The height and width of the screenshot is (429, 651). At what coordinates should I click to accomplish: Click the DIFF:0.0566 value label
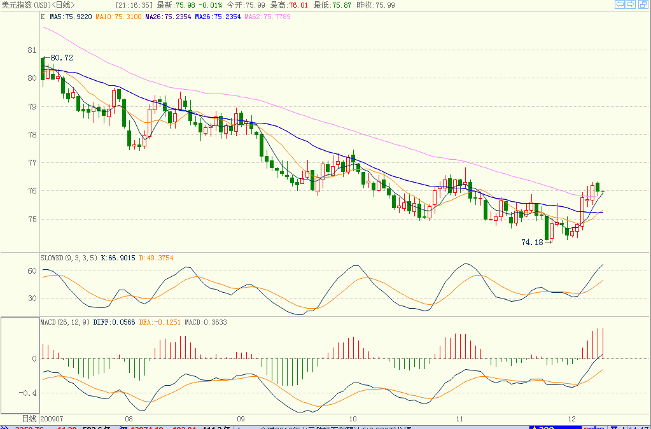(x=114, y=322)
